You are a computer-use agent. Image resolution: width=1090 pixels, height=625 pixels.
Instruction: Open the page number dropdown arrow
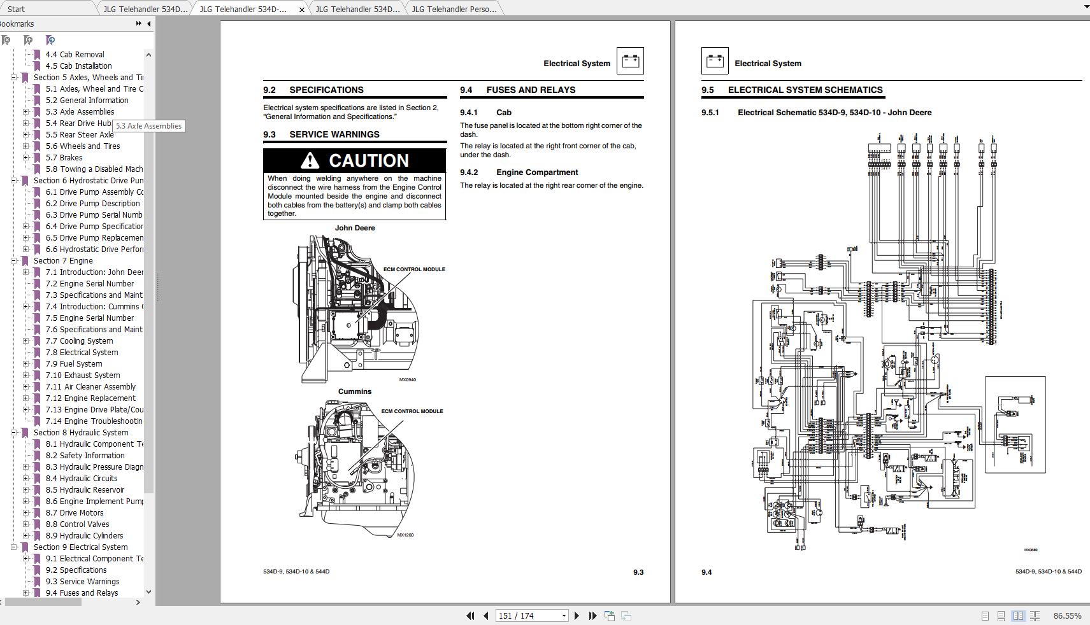click(x=564, y=615)
